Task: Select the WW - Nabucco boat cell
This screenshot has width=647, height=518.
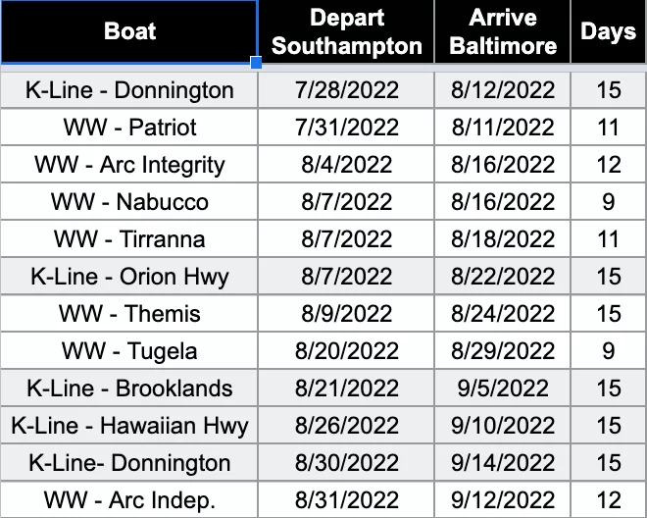Action: [129, 202]
